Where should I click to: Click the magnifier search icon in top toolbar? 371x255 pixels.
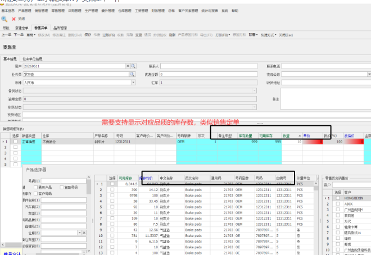(x=4, y=19)
